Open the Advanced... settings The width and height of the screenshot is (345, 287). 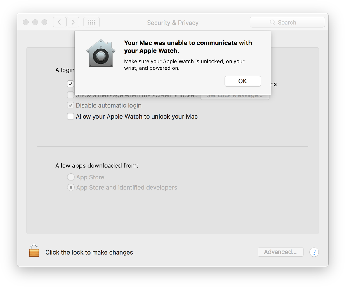click(280, 252)
